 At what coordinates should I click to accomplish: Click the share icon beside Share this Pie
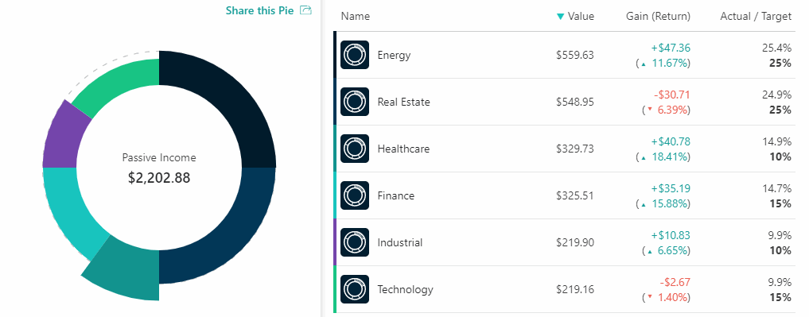coord(306,10)
